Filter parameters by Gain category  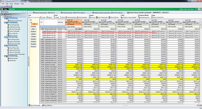[x=33, y=29]
